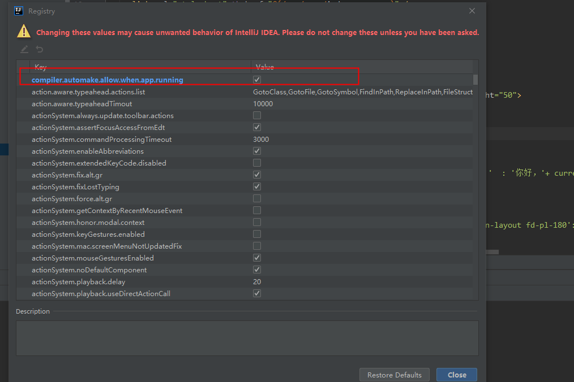The image size is (574, 382).
Task: Click the editor horizontal scrollbar behind the dialog
Action: tap(492, 252)
